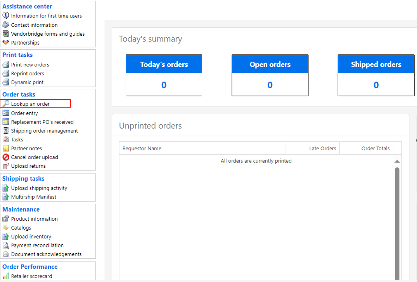Open the Retailer scorecard link
This screenshot has width=417, height=282.
coord(32,276)
